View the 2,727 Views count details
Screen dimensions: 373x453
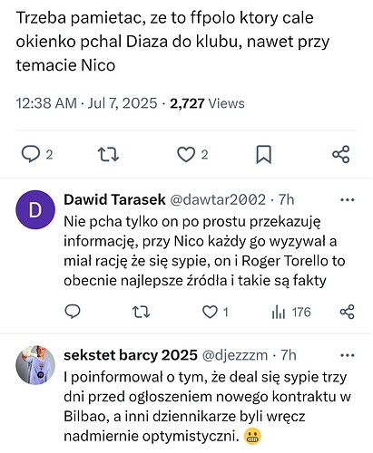[207, 103]
